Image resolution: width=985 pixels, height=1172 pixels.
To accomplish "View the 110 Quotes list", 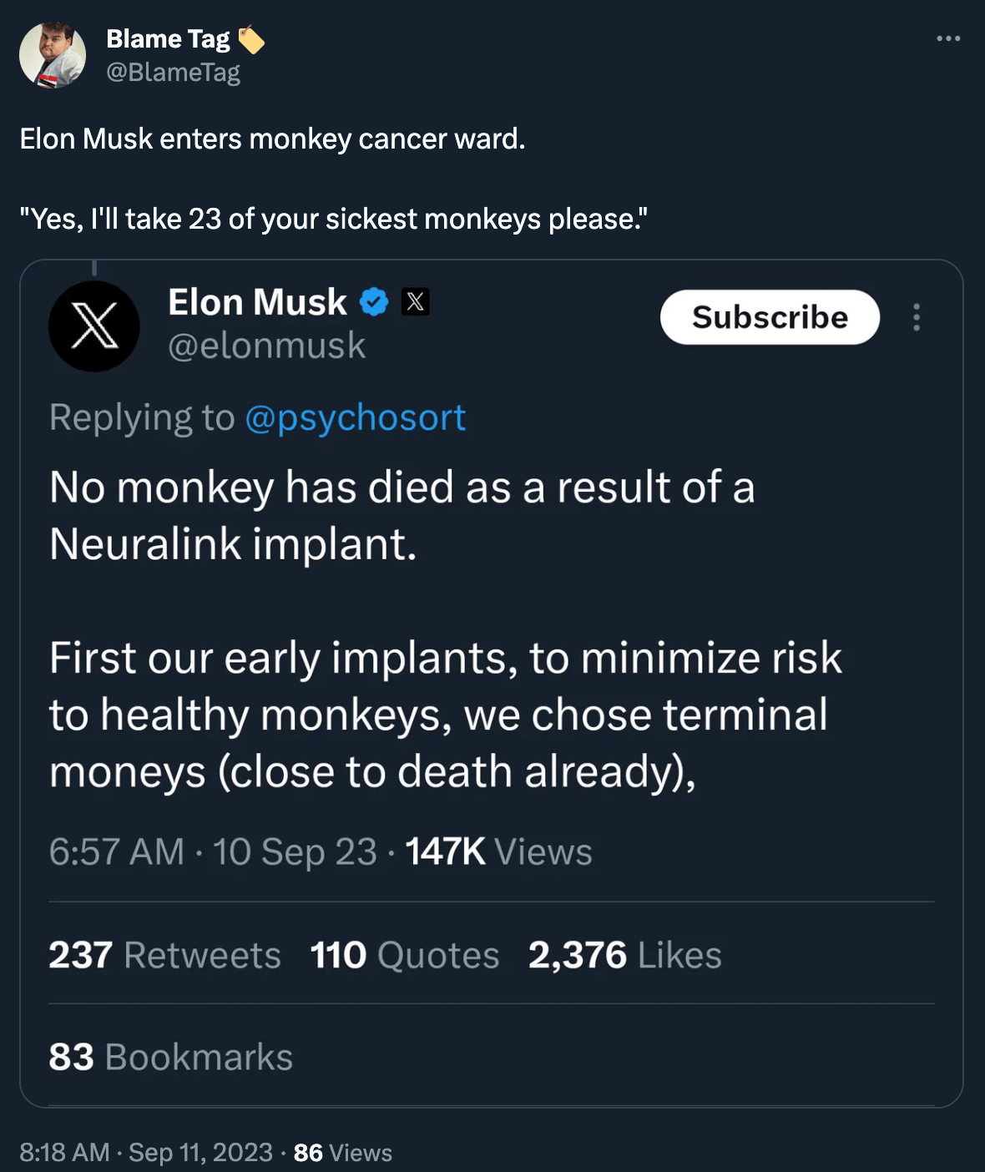I will pyautogui.click(x=404, y=955).
